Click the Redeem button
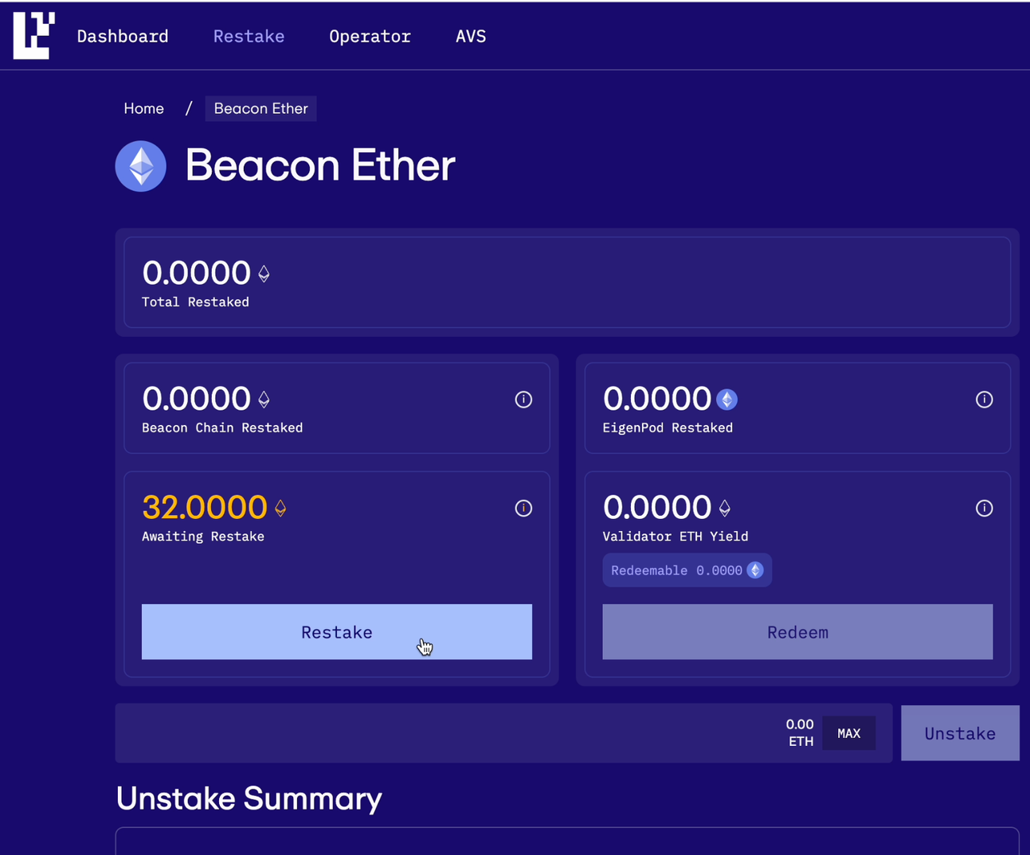The height and width of the screenshot is (855, 1030). pos(797,632)
